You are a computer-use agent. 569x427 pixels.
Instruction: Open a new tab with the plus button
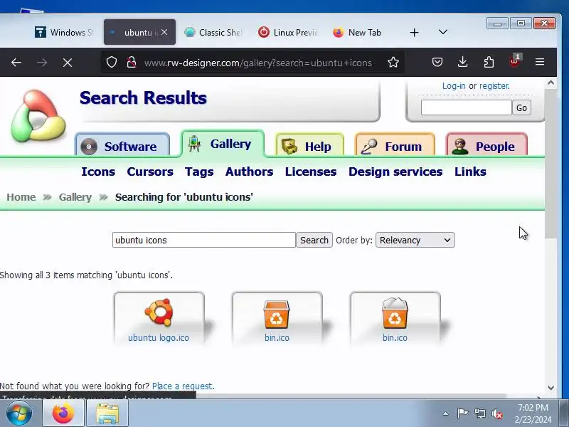(x=415, y=33)
